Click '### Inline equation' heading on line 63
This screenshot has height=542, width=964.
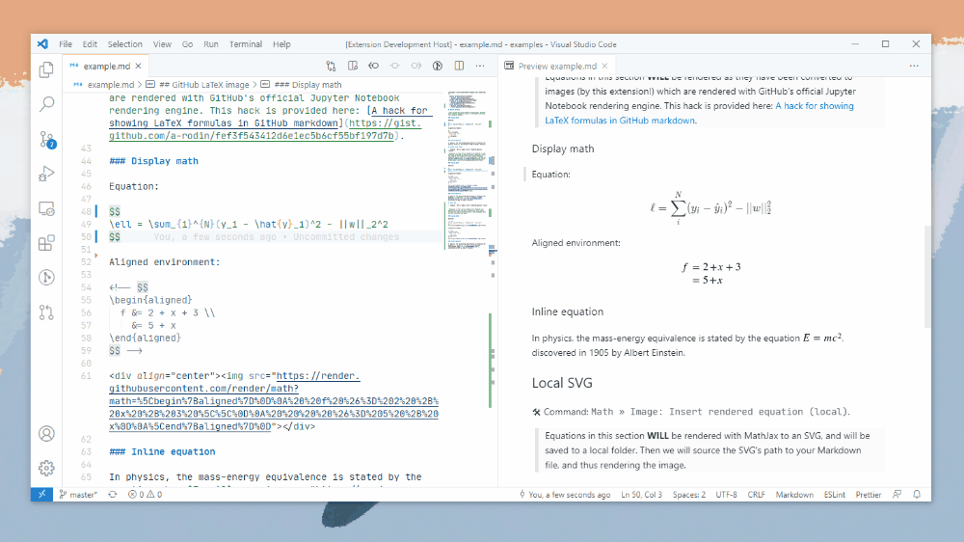pyautogui.click(x=162, y=451)
